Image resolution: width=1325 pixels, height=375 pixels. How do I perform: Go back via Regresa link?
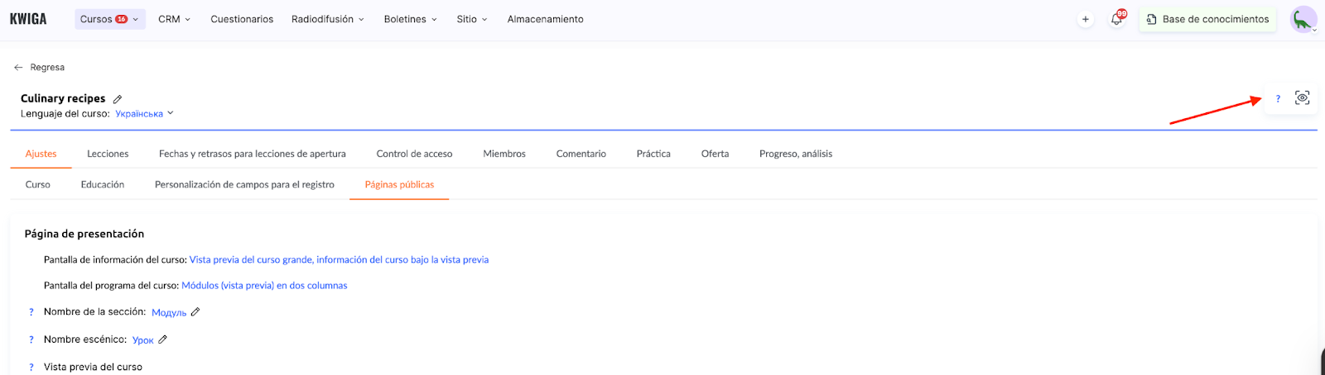coord(40,68)
